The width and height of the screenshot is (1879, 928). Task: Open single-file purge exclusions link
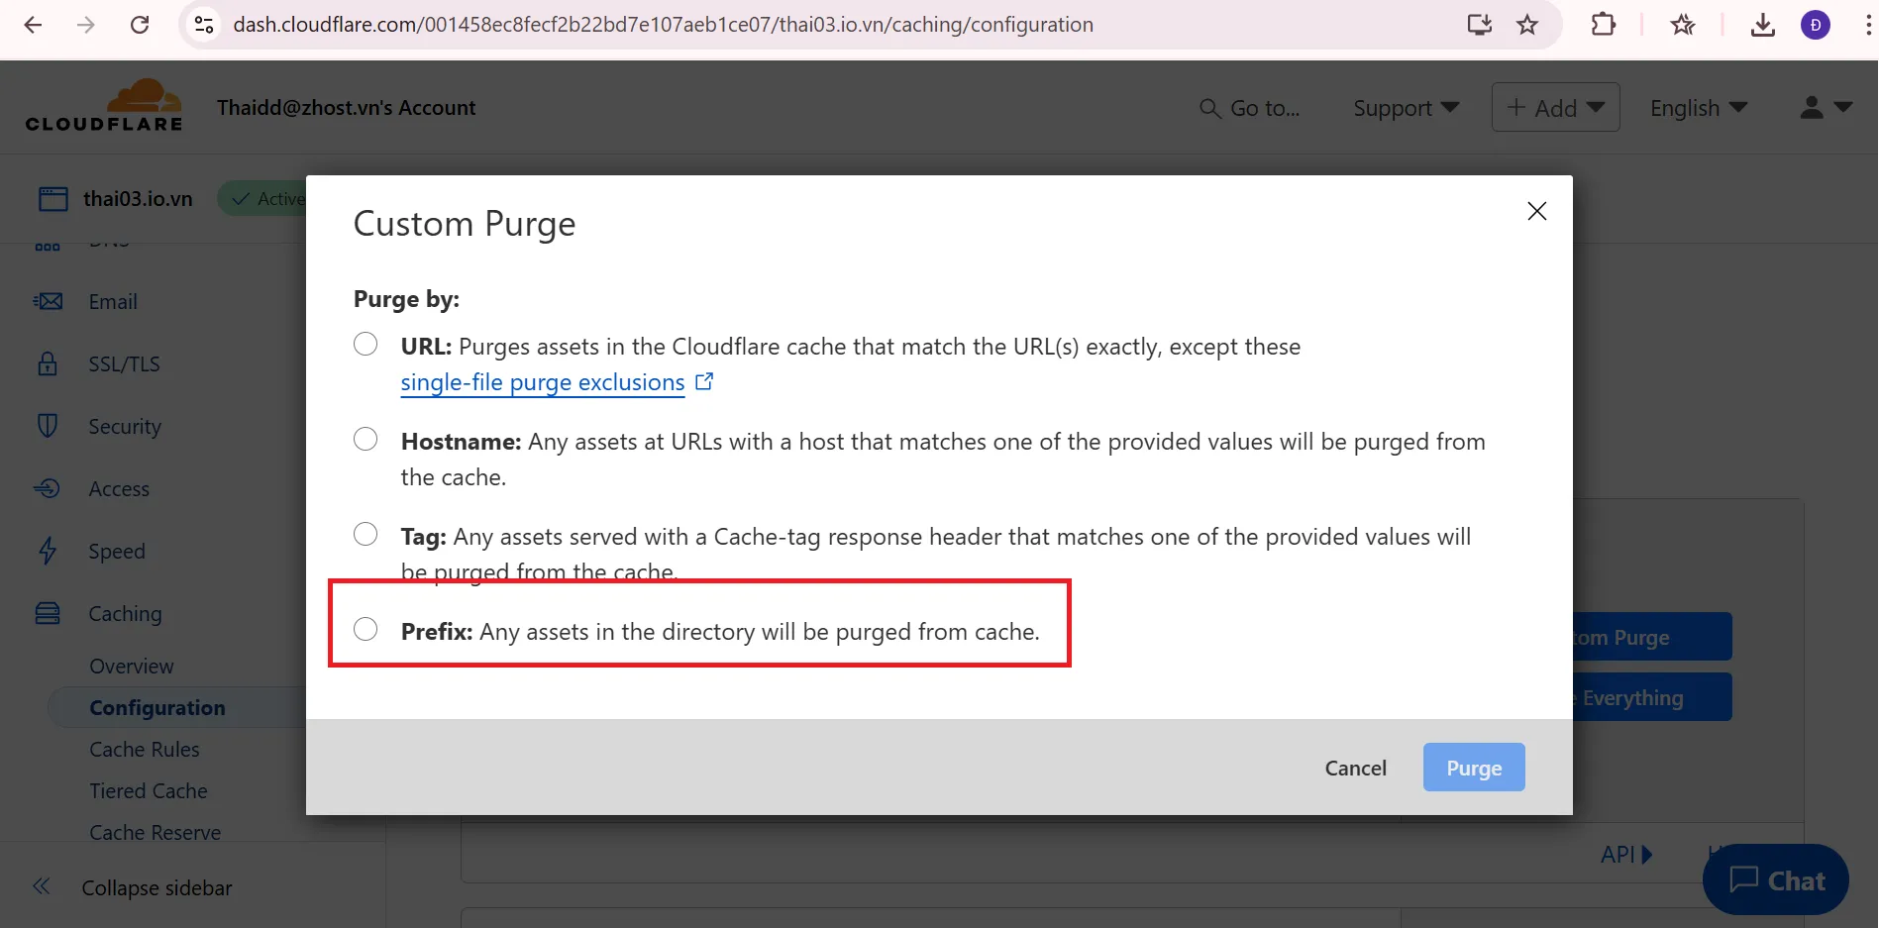click(543, 382)
